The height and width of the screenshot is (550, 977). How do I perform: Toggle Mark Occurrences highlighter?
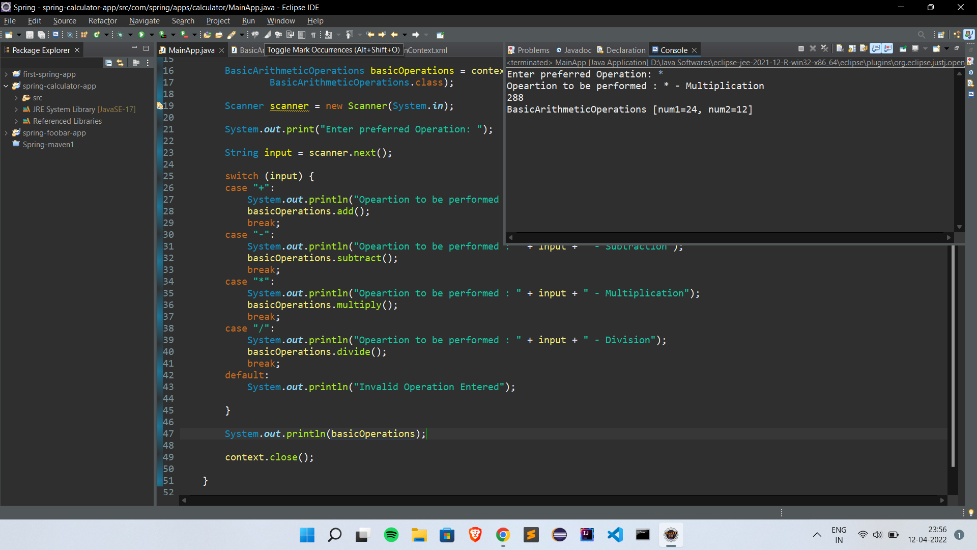pos(267,35)
